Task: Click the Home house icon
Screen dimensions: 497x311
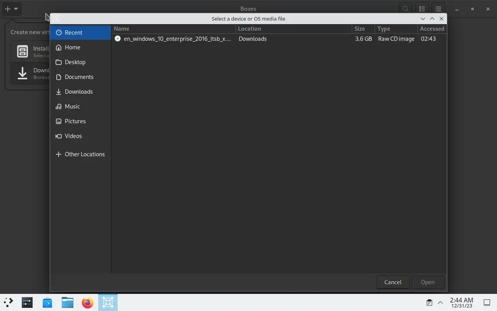Action: 59,47
